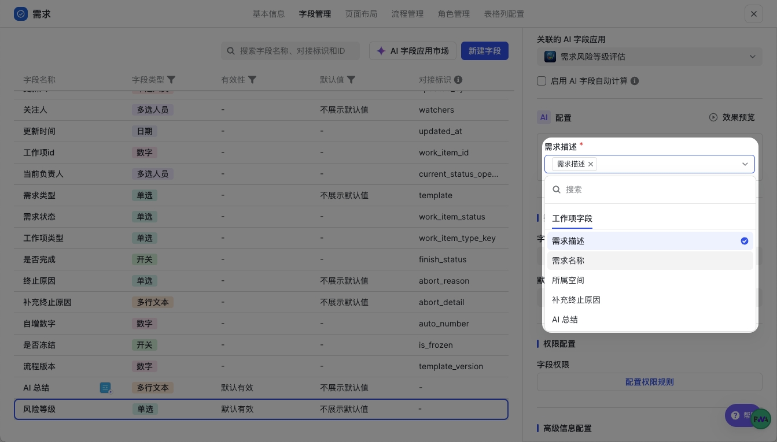
Task: Click the 需求状态 field name
Action: click(39, 217)
